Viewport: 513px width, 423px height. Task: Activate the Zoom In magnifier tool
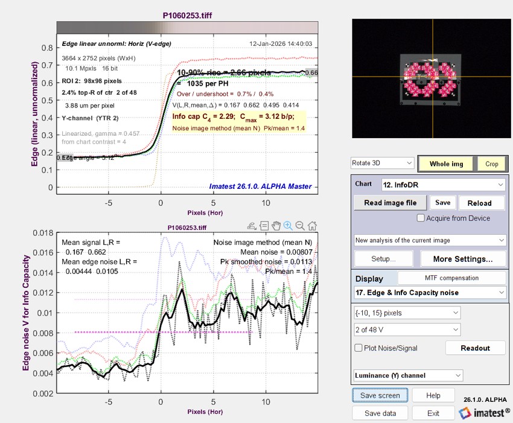click(288, 226)
